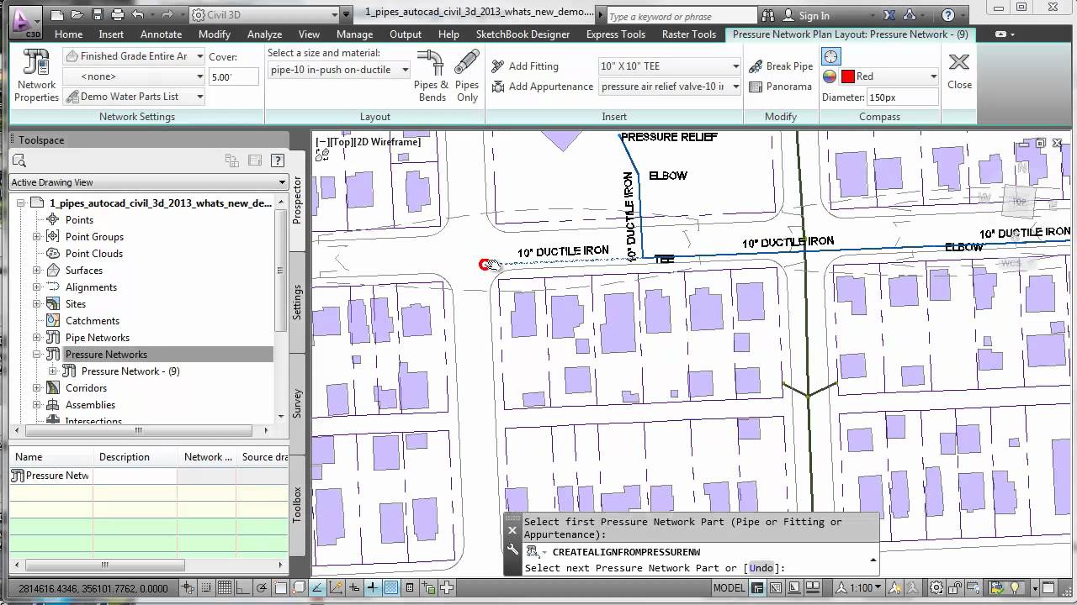
Task: Click the New drawing icon in quick access toolbar
Action: coord(57,15)
